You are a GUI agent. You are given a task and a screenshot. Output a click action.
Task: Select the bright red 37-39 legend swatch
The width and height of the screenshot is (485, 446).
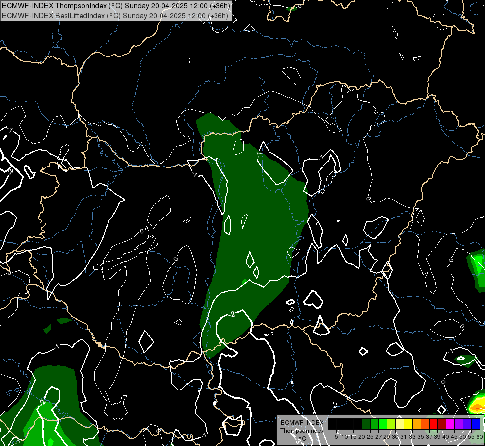(x=433, y=424)
